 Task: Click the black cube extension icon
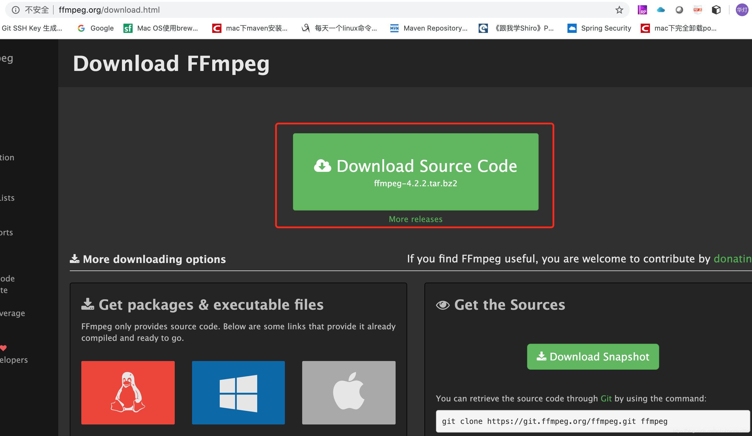coord(716,10)
